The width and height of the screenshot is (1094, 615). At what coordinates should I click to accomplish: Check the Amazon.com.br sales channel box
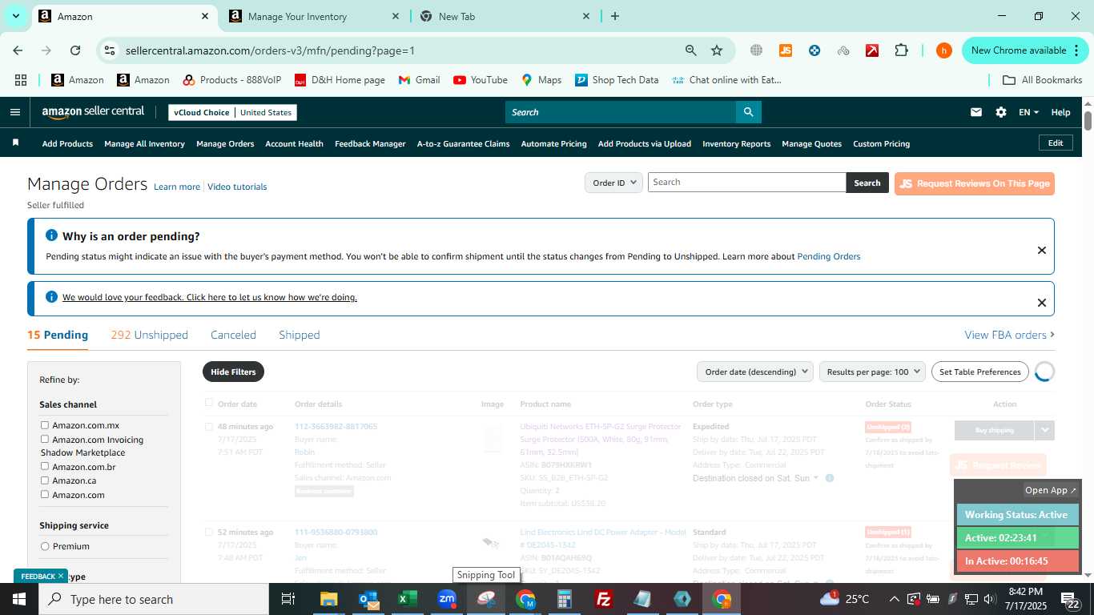45,466
